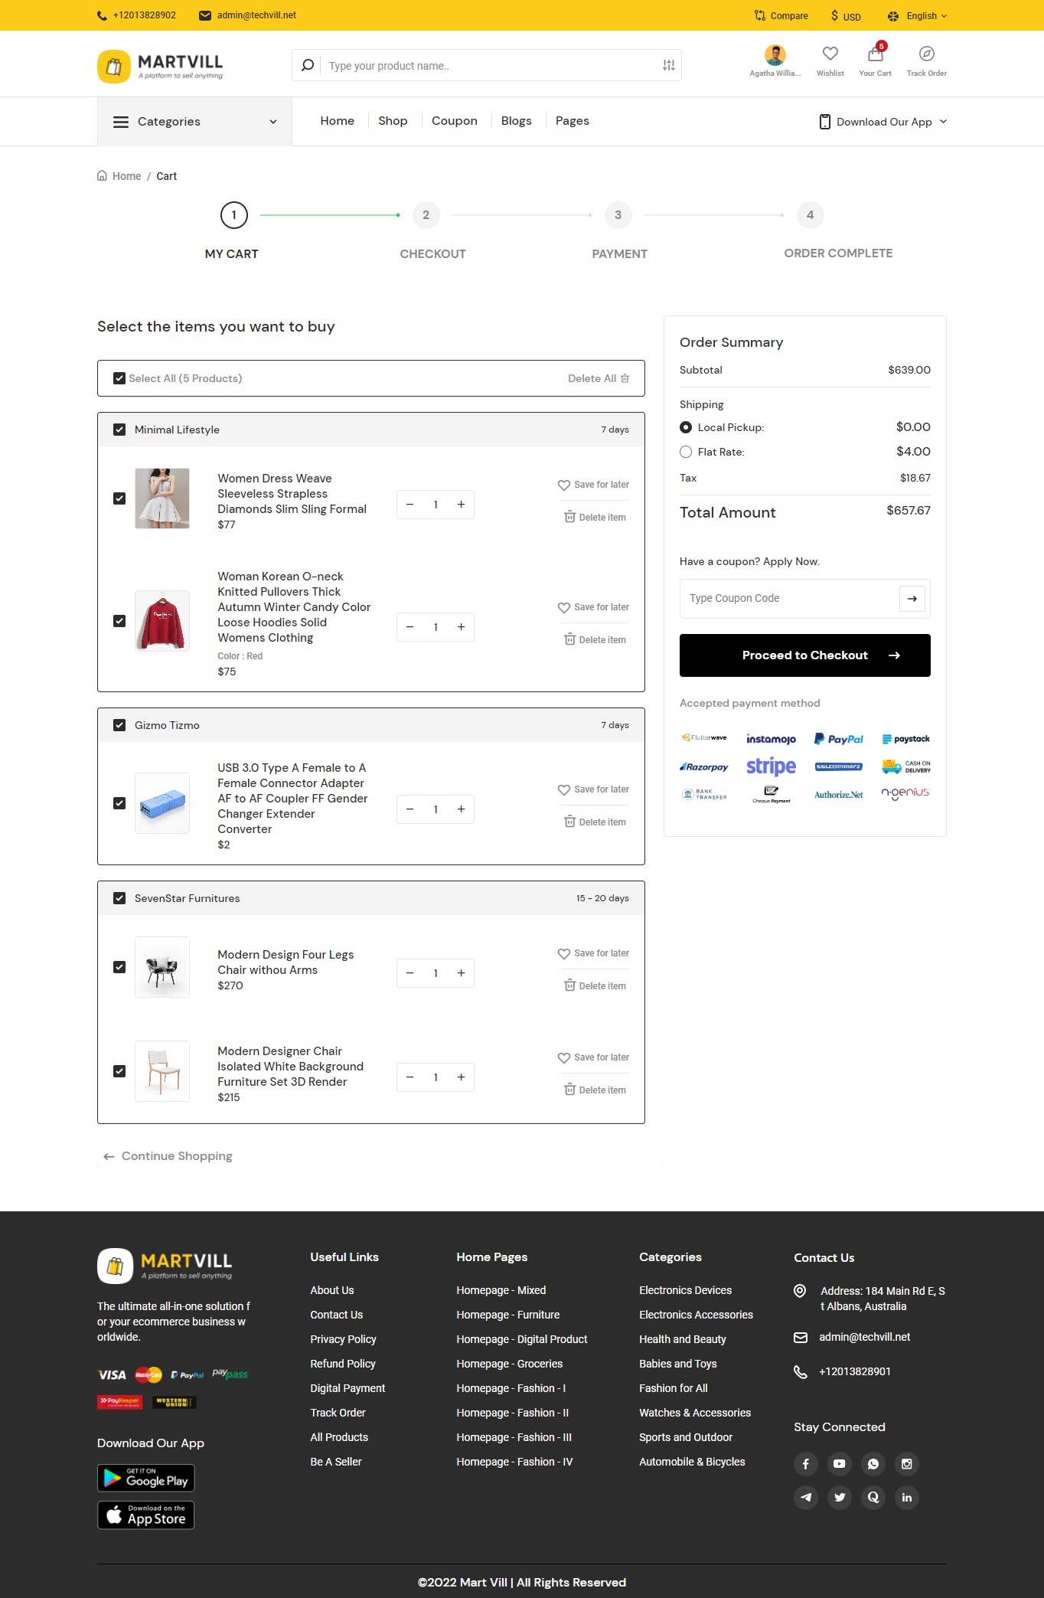Select Flat Rate shipping option
The image size is (1044, 1598).
pyautogui.click(x=685, y=452)
